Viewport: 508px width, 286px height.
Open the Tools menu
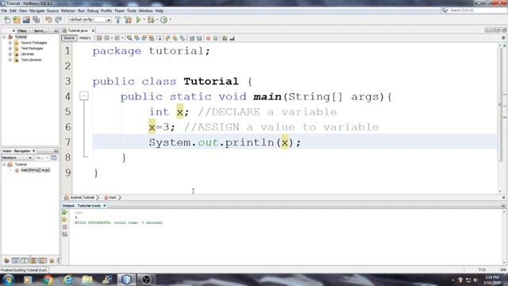[x=132, y=10]
